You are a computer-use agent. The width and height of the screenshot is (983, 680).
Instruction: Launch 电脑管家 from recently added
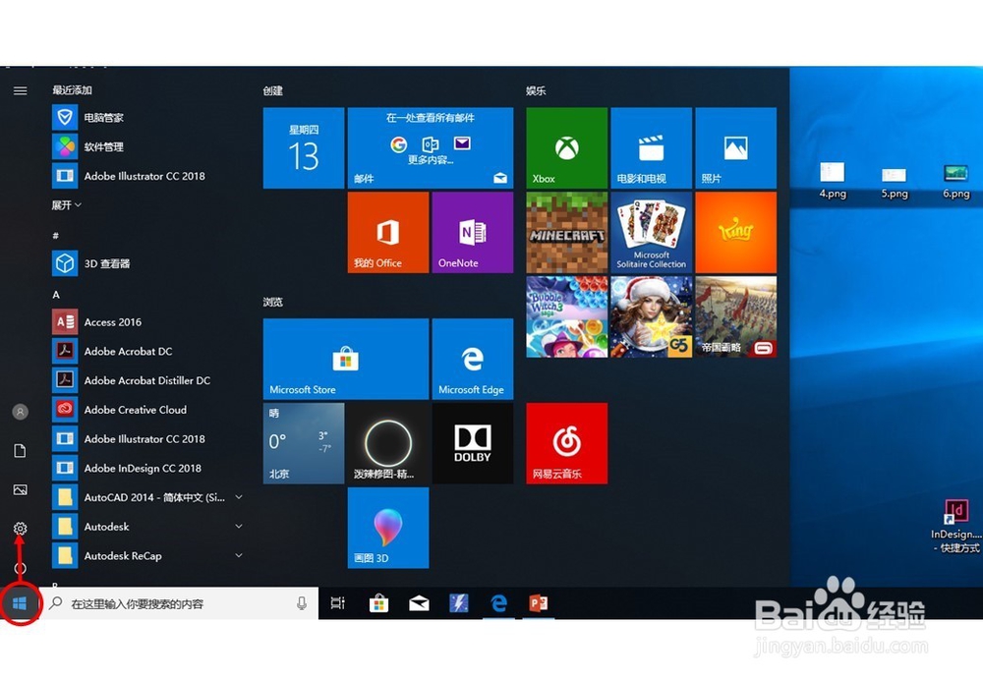tap(148, 117)
